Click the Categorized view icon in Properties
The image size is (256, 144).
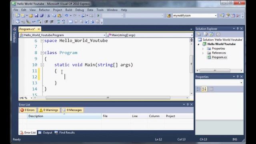pos(198,89)
